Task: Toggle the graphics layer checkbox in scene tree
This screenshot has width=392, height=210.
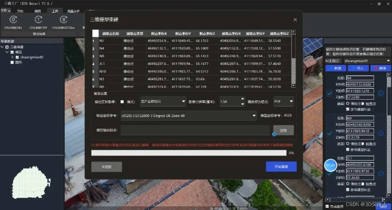Action: pos(12,62)
